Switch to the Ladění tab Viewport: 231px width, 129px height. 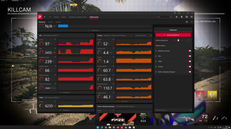(x=50, y=22)
